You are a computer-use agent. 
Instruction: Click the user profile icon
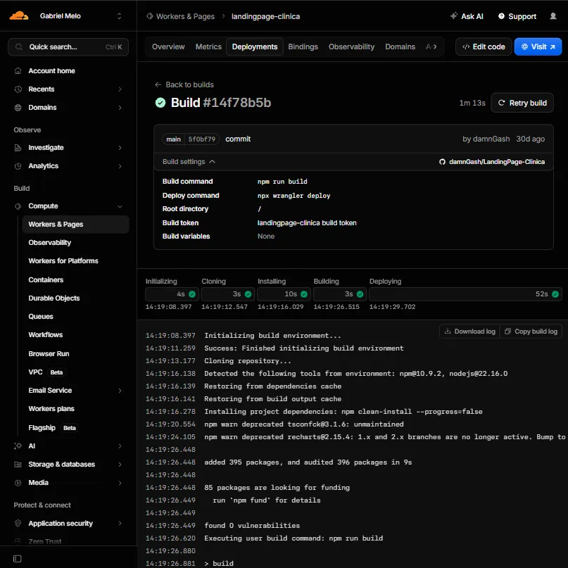click(x=553, y=16)
